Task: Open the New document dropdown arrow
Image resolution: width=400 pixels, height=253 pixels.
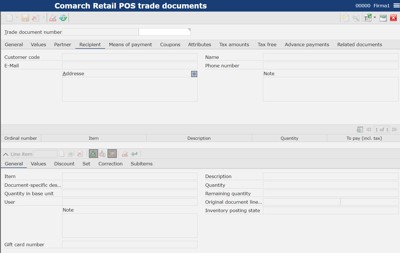Action: pyautogui.click(x=17, y=17)
